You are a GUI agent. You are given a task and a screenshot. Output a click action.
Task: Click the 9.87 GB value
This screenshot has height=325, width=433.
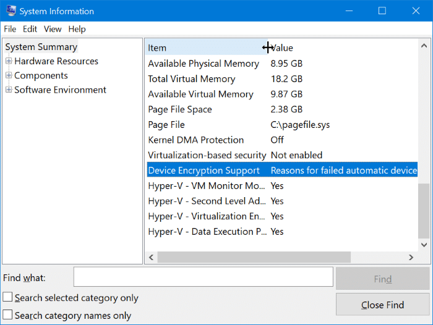286,94
